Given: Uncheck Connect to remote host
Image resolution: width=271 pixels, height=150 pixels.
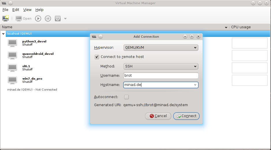Looking at the screenshot, I should (x=97, y=57).
